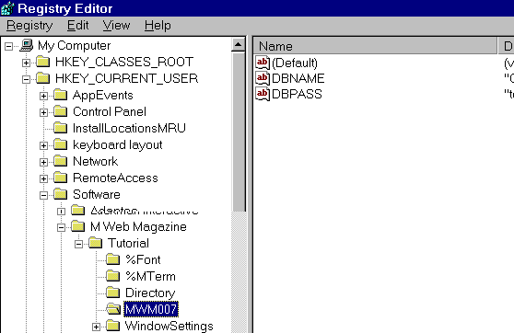Collapse the My Computer root node
Screen dimensions: 514x333
click(9, 46)
